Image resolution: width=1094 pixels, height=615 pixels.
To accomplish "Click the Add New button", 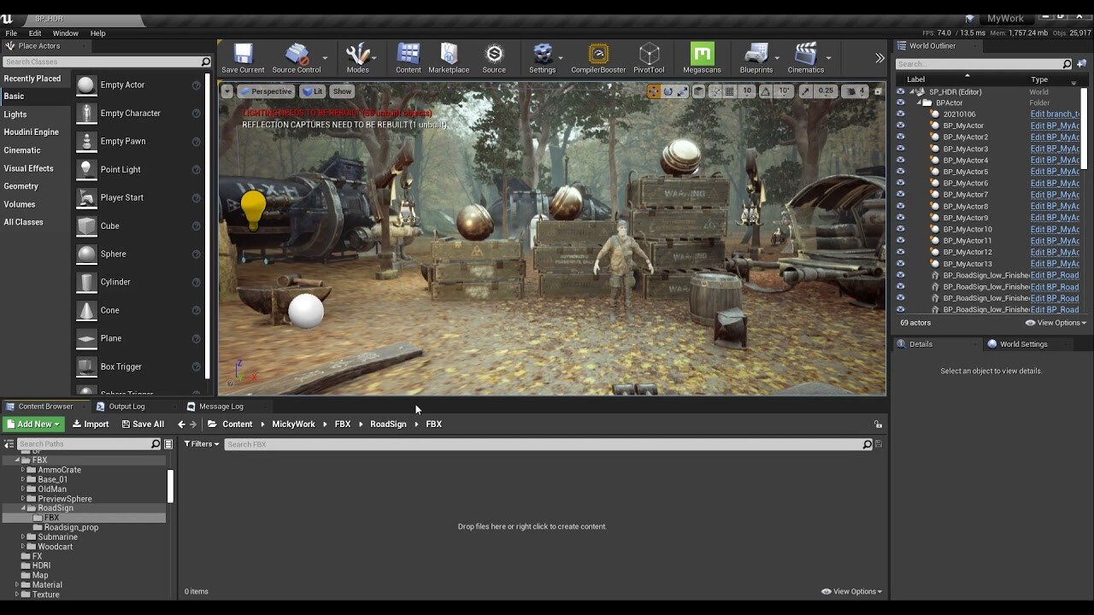I will (x=33, y=424).
